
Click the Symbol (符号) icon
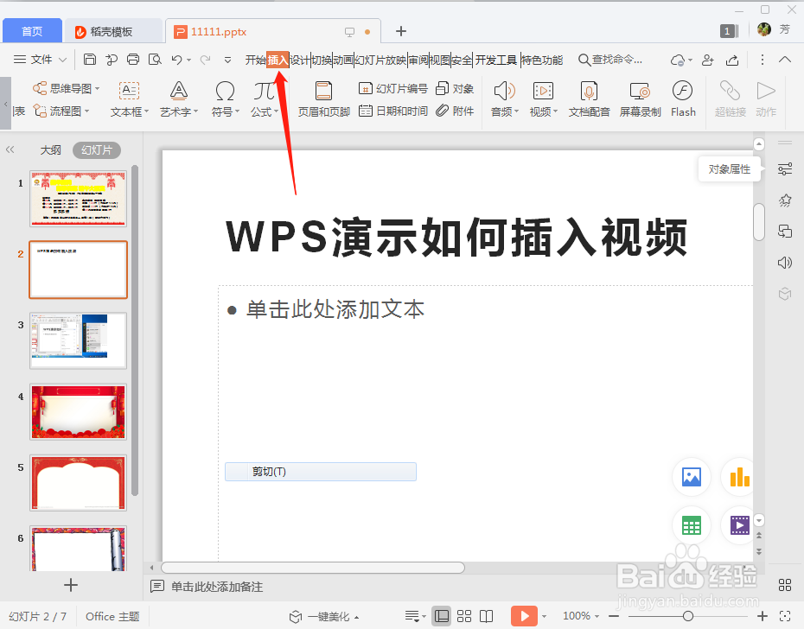[x=225, y=92]
